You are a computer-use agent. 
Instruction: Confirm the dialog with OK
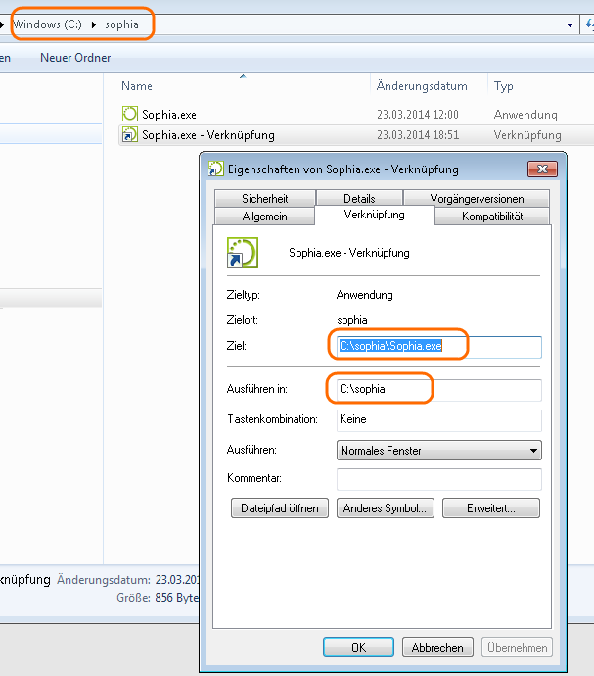pos(358,648)
